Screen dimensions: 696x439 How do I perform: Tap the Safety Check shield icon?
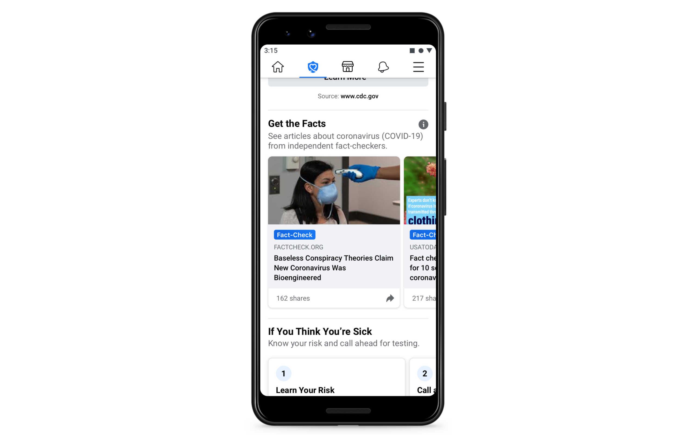click(313, 66)
